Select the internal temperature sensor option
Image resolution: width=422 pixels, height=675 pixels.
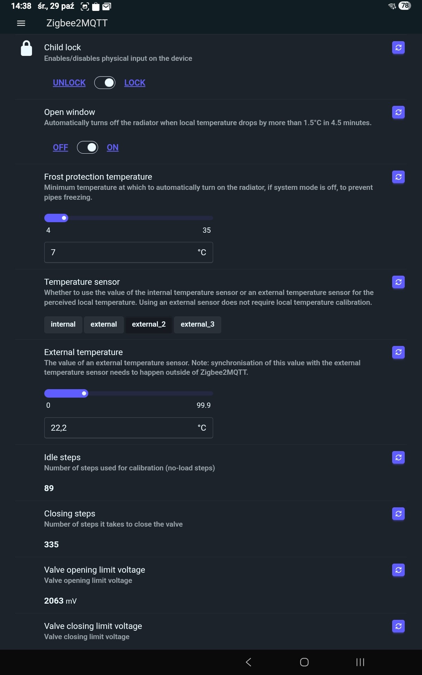click(63, 324)
